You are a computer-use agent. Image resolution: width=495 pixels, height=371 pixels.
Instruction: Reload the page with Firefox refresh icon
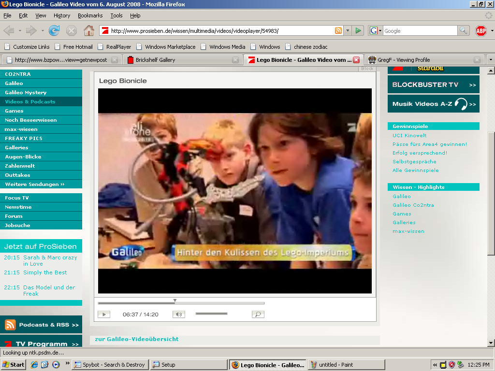54,30
